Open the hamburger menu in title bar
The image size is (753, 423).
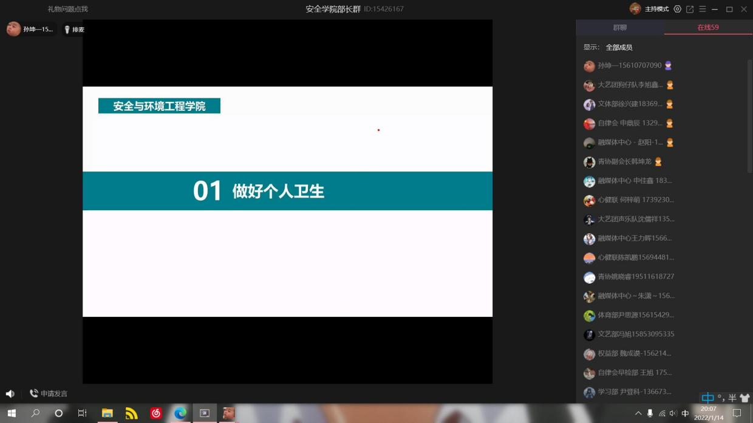[703, 9]
